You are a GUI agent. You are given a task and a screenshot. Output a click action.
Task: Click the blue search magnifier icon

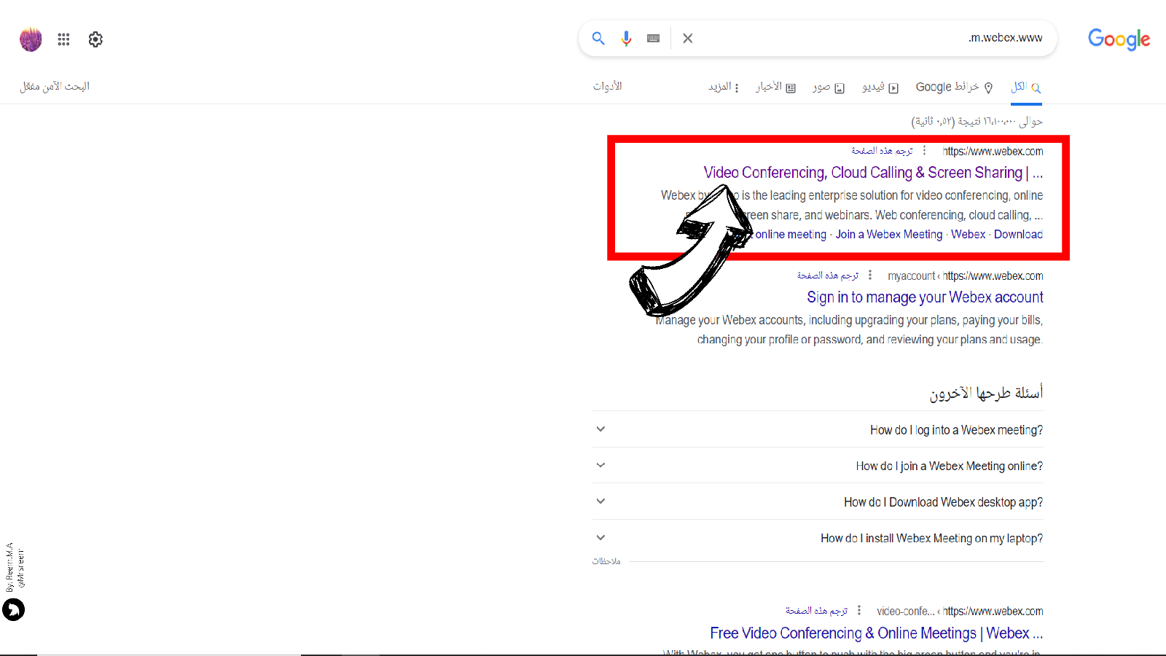point(598,39)
